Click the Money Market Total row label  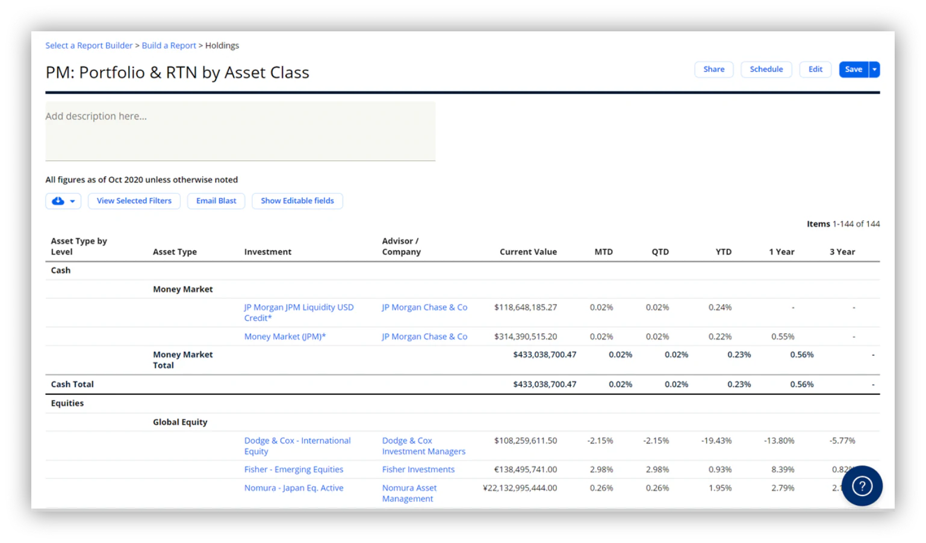point(183,360)
